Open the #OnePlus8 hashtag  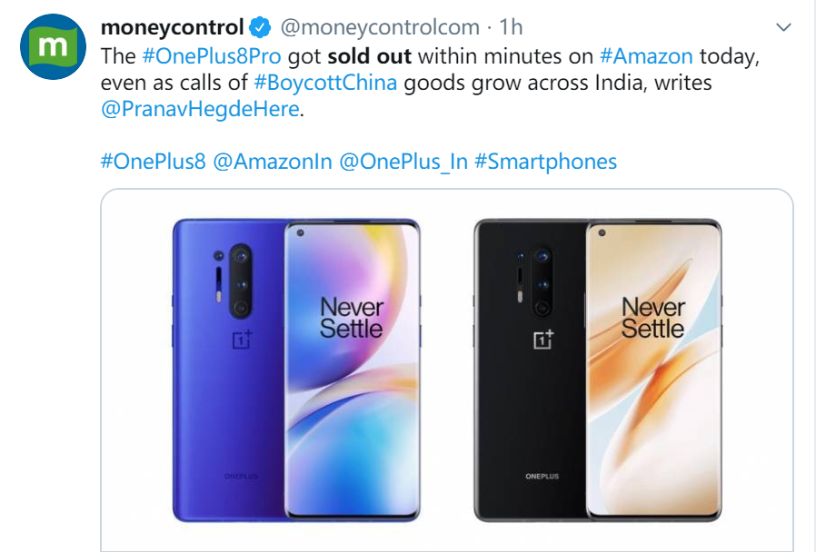pyautogui.click(x=153, y=162)
